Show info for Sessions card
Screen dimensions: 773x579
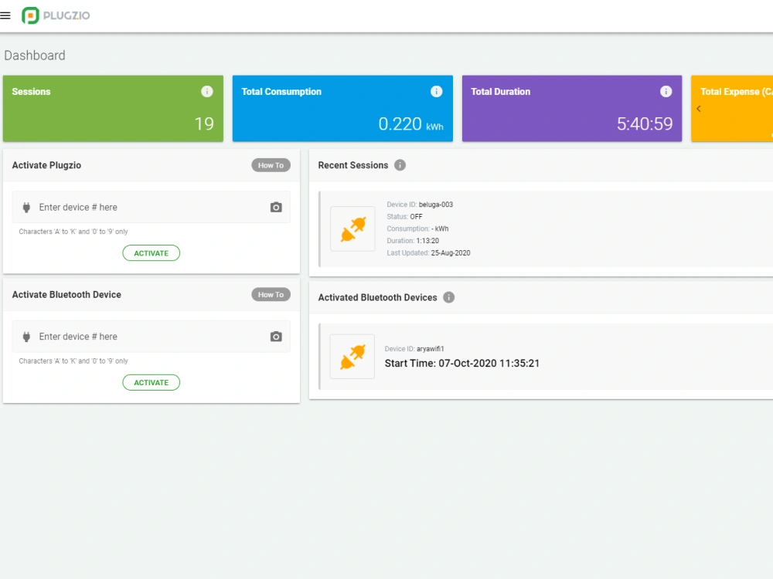(207, 92)
